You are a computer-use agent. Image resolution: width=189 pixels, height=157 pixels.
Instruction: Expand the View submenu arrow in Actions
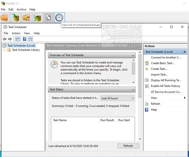[x=185, y=98]
